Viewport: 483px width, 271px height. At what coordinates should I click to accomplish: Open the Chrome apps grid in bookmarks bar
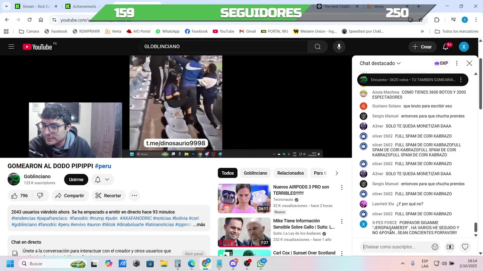[6, 31]
